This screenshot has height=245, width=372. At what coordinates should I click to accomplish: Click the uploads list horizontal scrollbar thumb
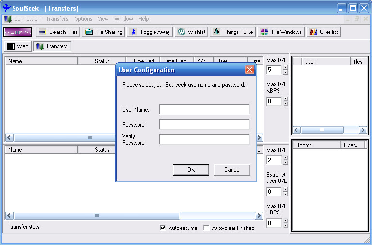(x=97, y=216)
